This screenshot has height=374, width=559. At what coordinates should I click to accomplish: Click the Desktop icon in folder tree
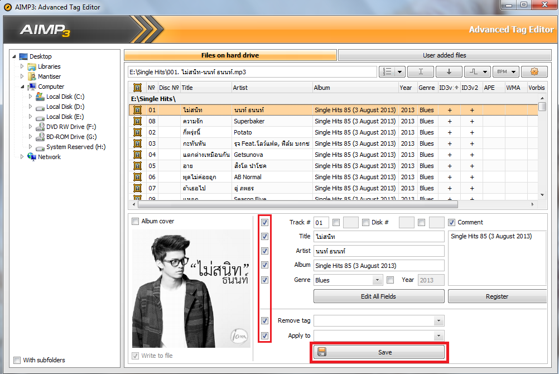point(23,56)
